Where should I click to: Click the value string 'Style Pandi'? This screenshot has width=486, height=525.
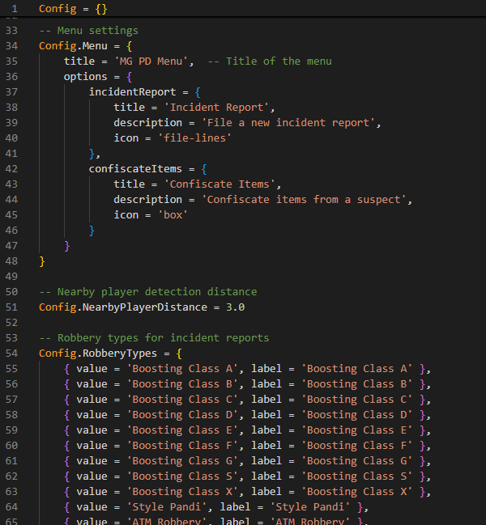click(x=167, y=507)
